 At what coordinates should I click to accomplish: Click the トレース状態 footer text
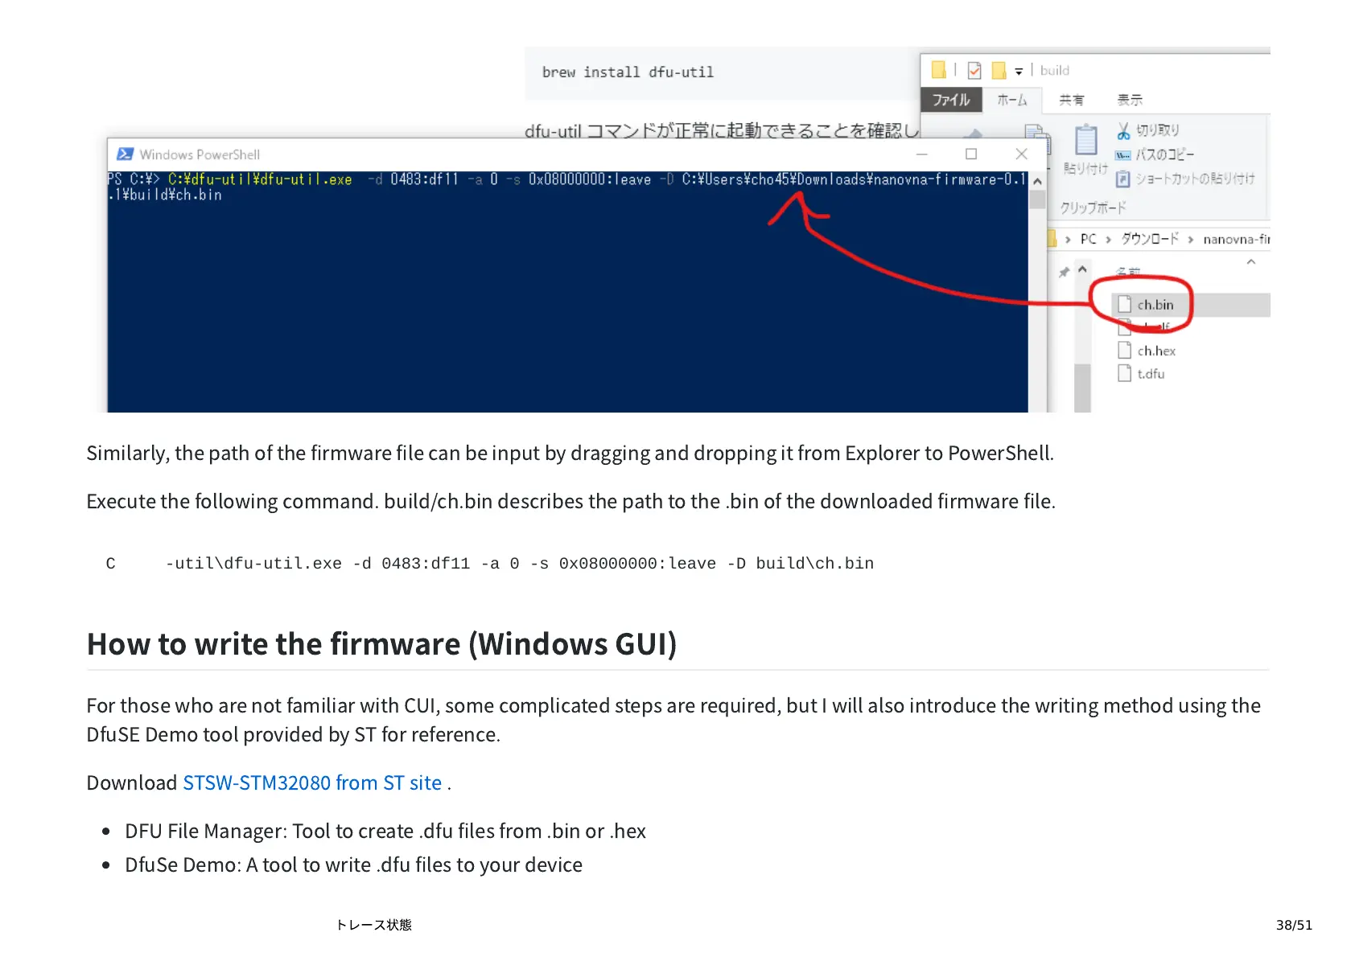(x=373, y=925)
